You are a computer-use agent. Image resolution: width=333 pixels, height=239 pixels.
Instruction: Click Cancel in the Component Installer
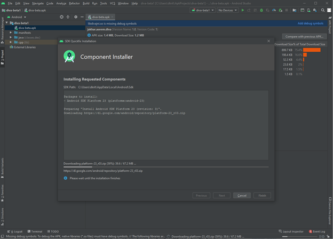click(242, 195)
